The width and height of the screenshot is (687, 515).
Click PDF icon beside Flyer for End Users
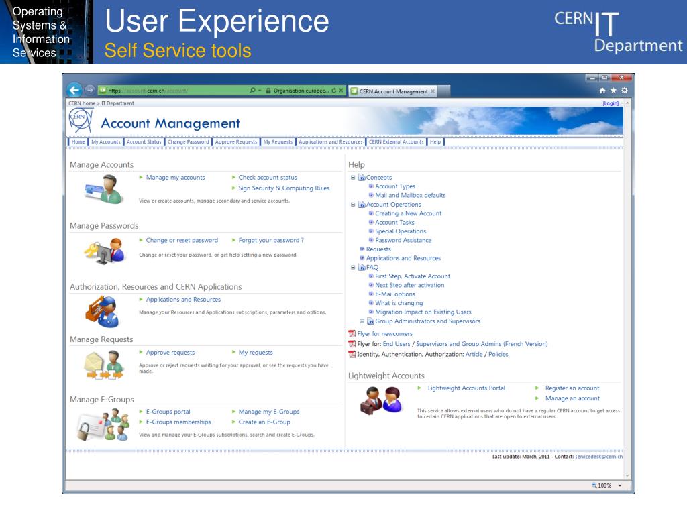[x=352, y=344]
